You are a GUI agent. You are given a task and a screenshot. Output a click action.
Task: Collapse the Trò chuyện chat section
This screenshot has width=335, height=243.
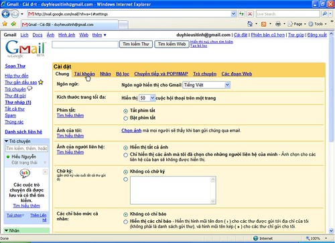click(x=6, y=141)
